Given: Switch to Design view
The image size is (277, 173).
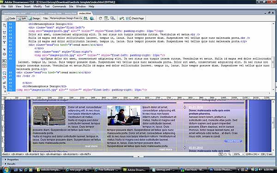Looking at the screenshot, I should 35,18.
